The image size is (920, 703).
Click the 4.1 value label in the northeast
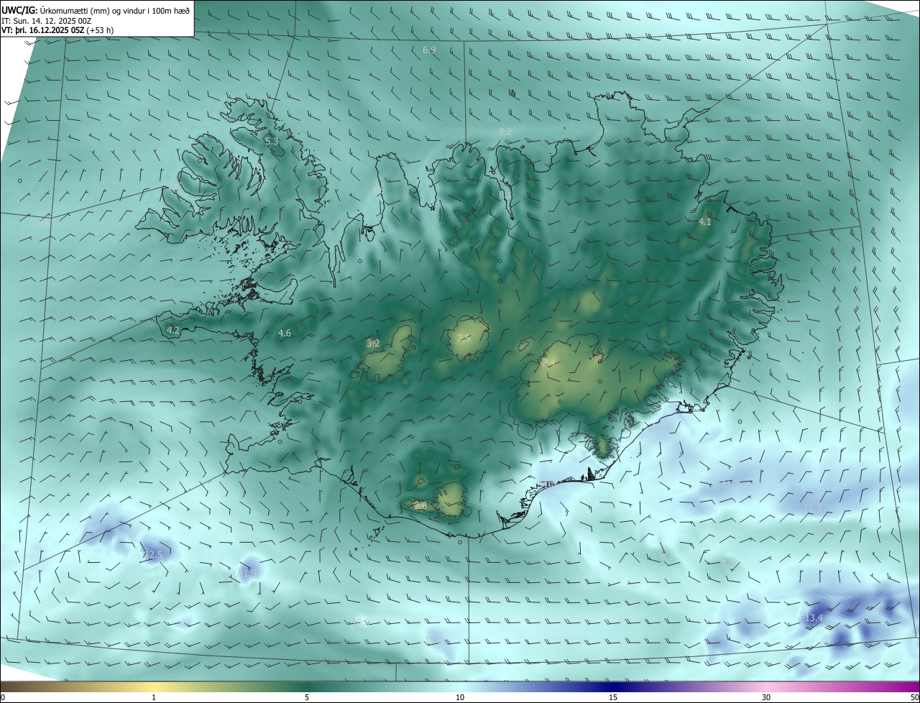pyautogui.click(x=705, y=222)
